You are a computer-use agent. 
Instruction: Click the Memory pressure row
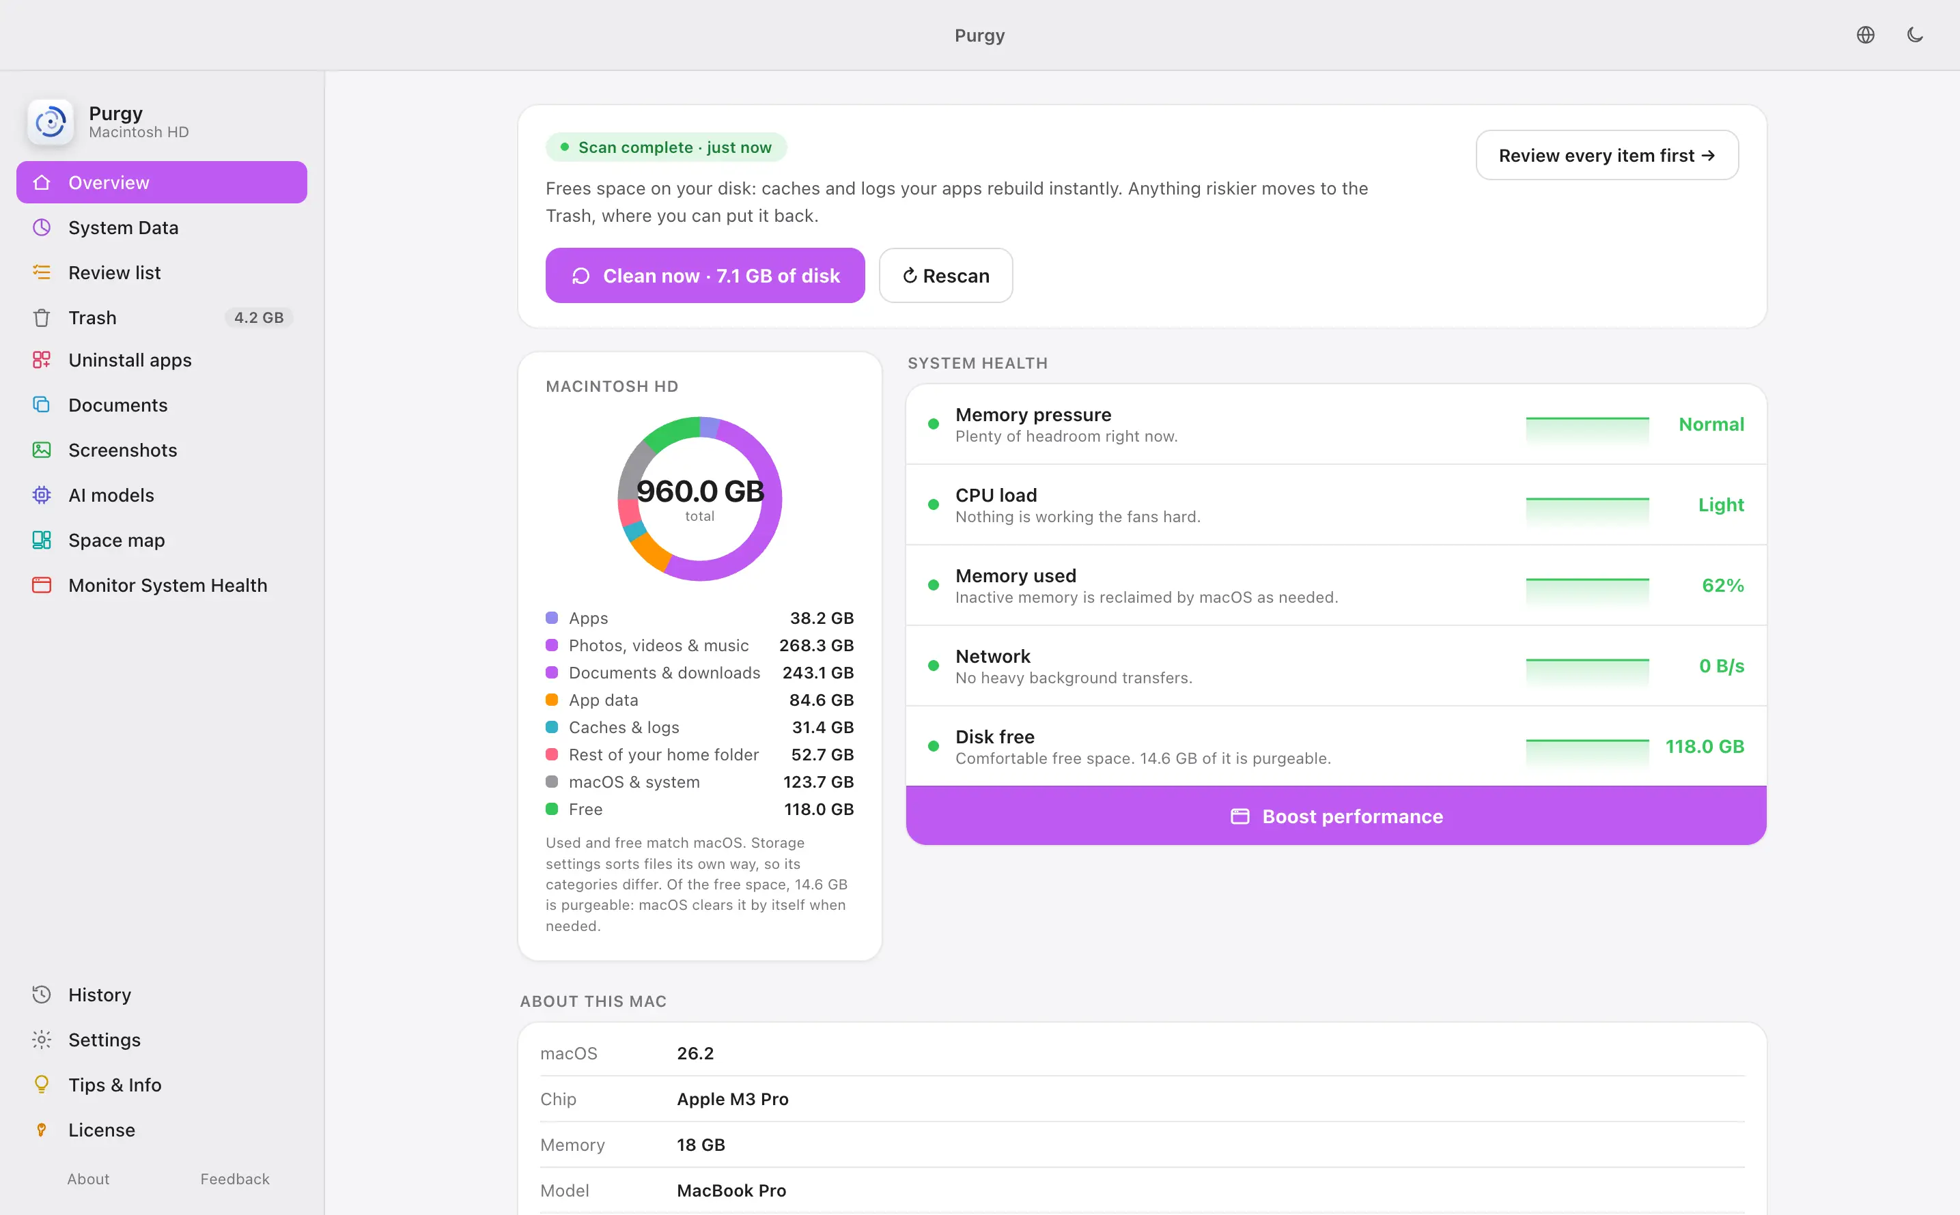pyautogui.click(x=1336, y=425)
